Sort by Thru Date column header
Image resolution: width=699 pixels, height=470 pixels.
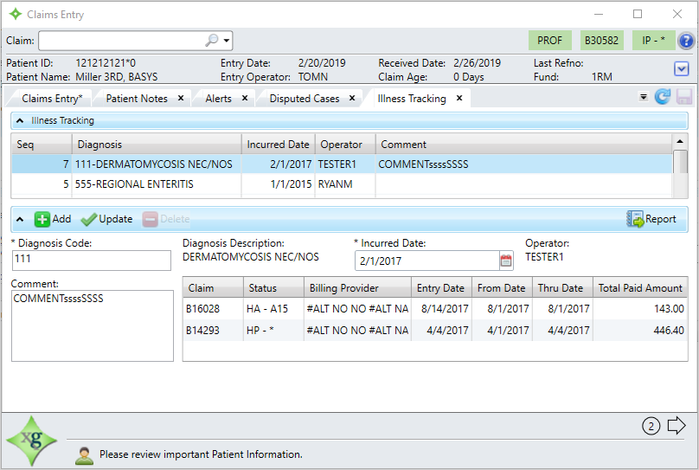click(x=562, y=288)
